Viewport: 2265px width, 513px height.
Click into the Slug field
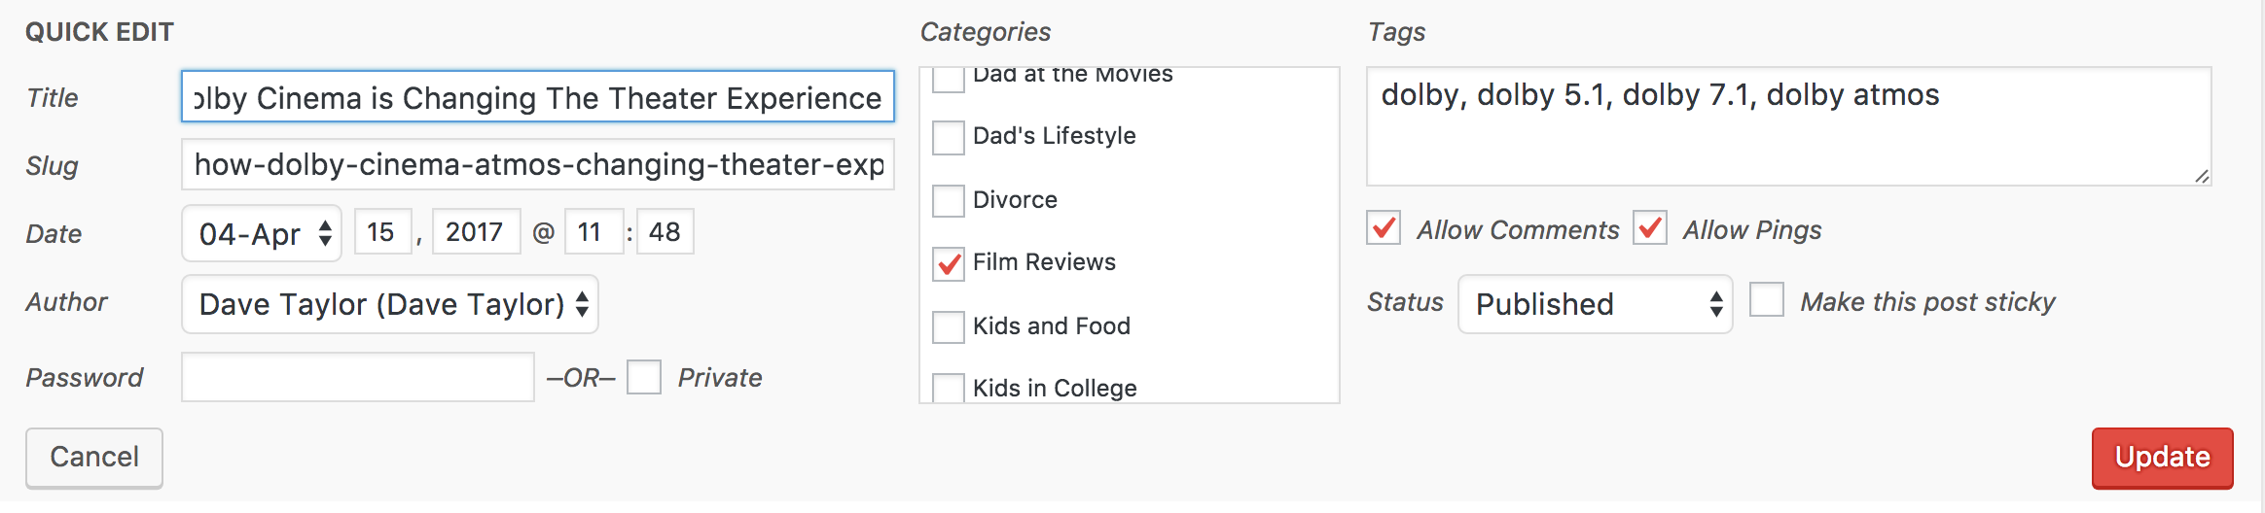(538, 164)
